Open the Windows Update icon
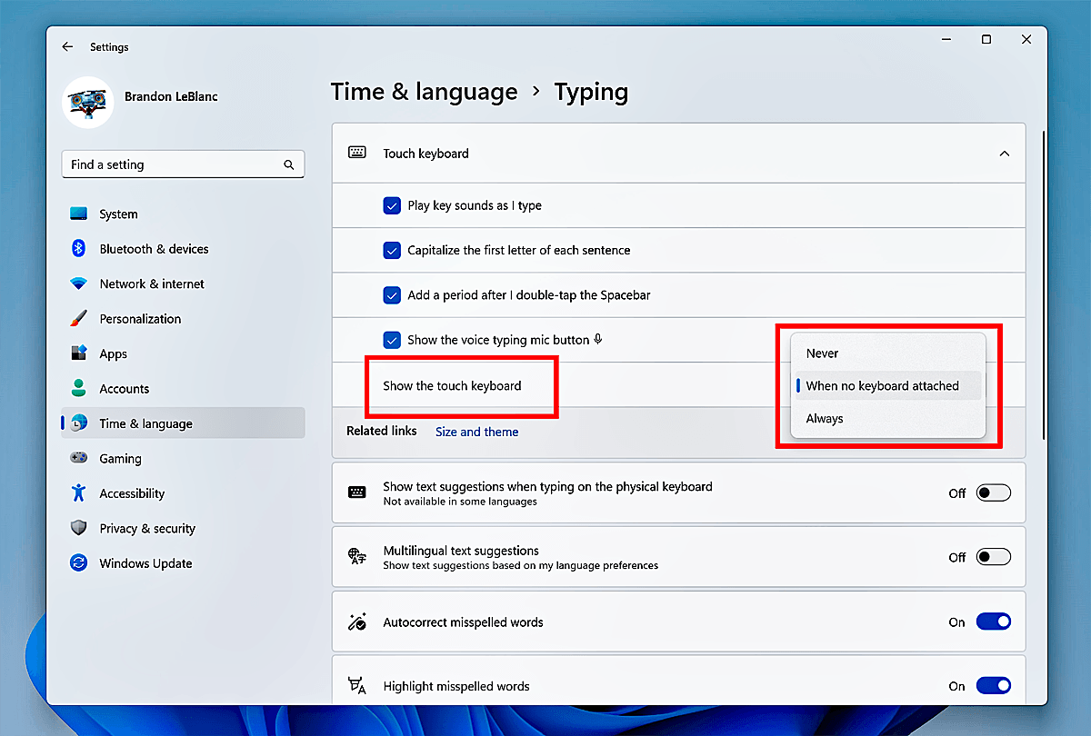This screenshot has width=1091, height=736. point(79,563)
